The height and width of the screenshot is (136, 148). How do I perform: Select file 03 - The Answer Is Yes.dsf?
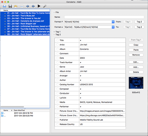[25, 18]
